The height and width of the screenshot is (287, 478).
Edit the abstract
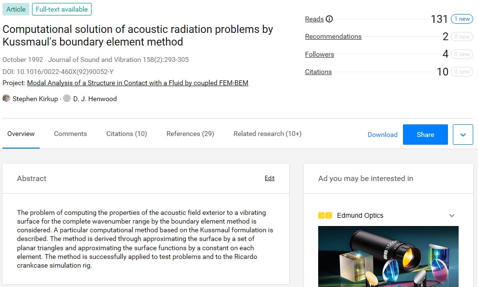pos(269,178)
